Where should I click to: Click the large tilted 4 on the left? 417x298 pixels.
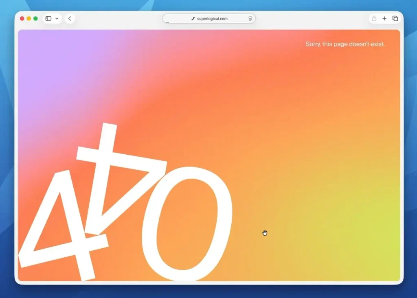63,226
